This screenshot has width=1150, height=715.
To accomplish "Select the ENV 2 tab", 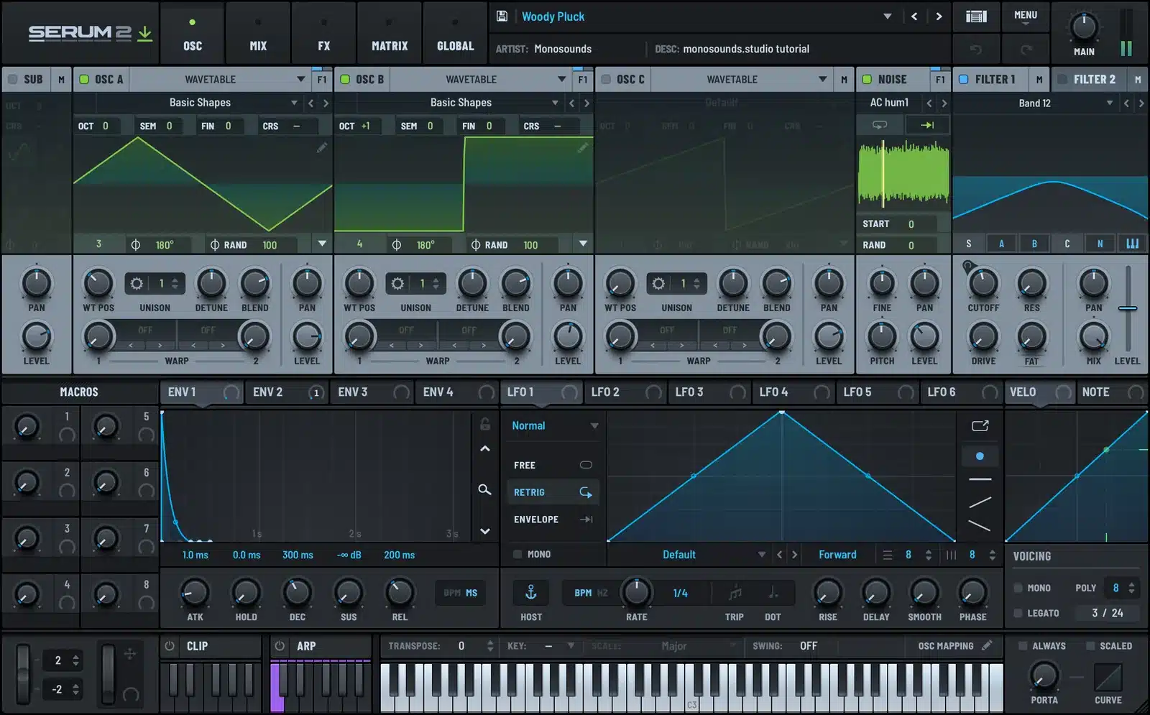I will click(x=286, y=392).
